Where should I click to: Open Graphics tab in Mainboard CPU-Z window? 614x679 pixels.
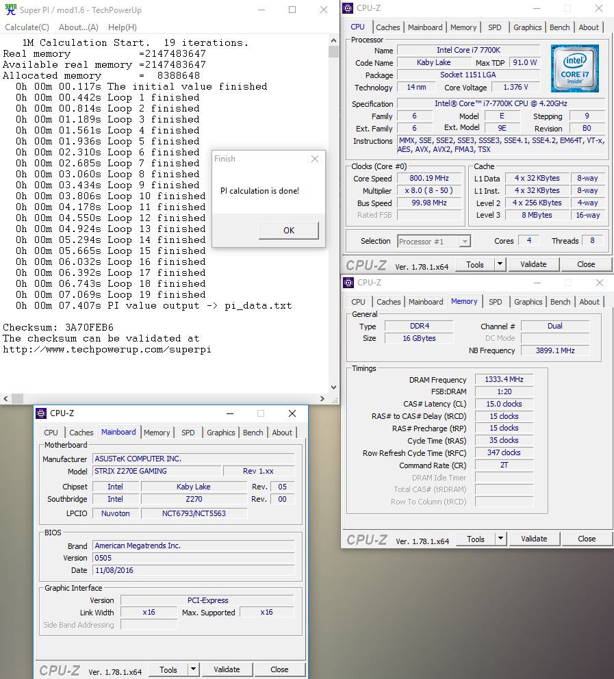point(221,433)
